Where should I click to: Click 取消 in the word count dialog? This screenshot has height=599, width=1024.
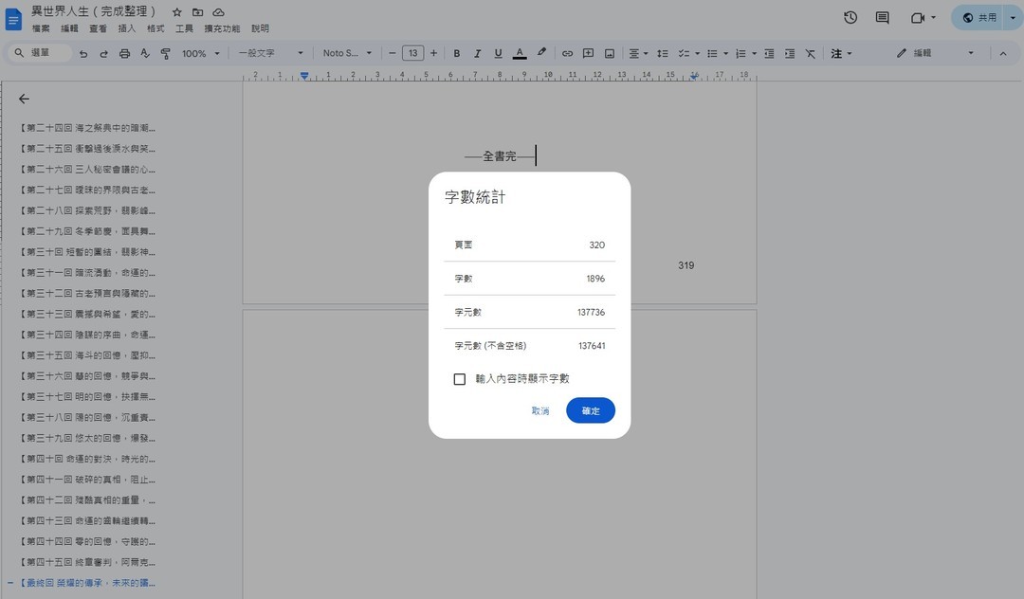click(540, 410)
